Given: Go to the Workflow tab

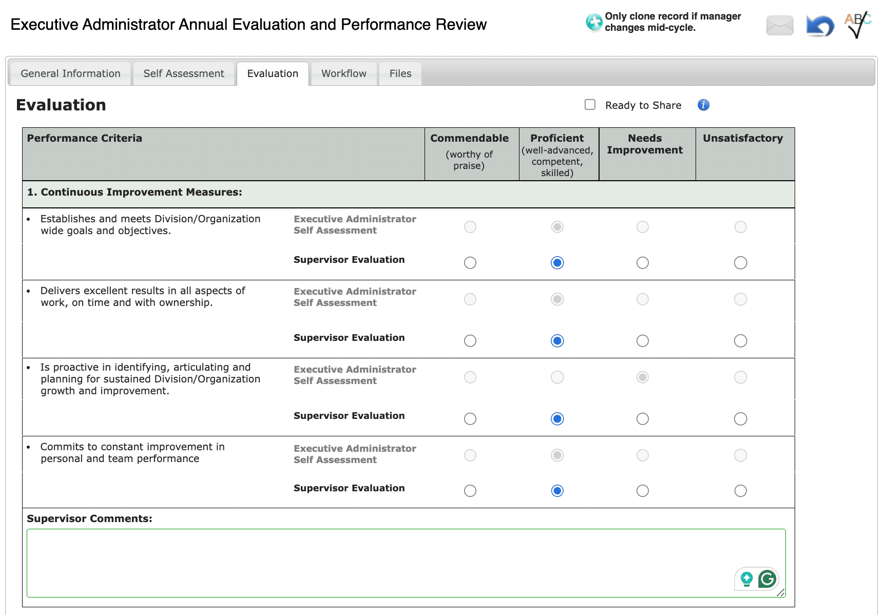Looking at the screenshot, I should click(x=344, y=73).
